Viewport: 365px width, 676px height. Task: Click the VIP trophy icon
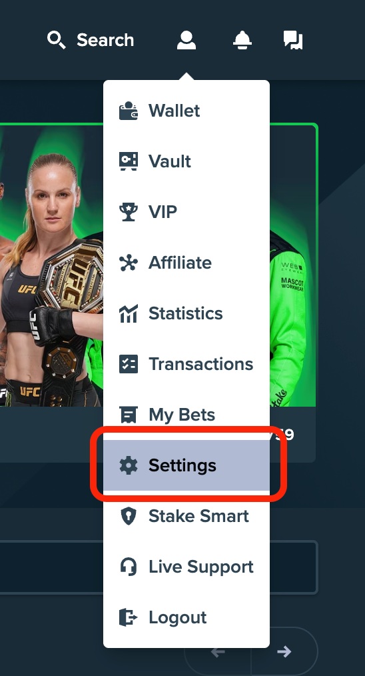tap(129, 212)
